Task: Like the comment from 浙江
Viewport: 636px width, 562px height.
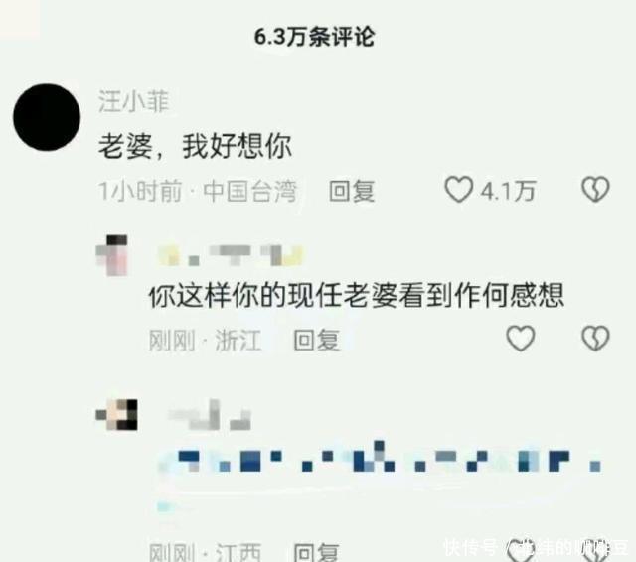Action: tap(521, 338)
